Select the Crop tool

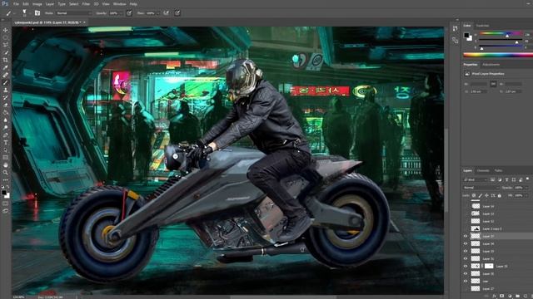tap(6, 60)
